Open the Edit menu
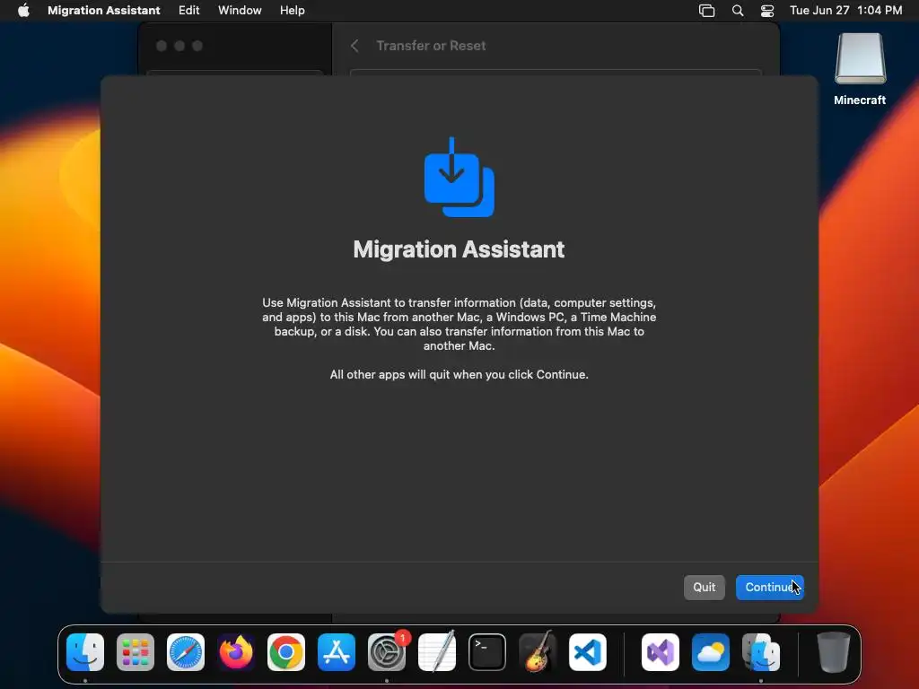The image size is (919, 689). click(x=188, y=11)
